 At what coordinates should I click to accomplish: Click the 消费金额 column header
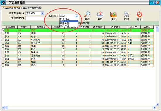[x=98, y=27]
